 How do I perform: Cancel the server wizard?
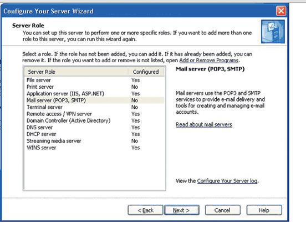point(222,210)
